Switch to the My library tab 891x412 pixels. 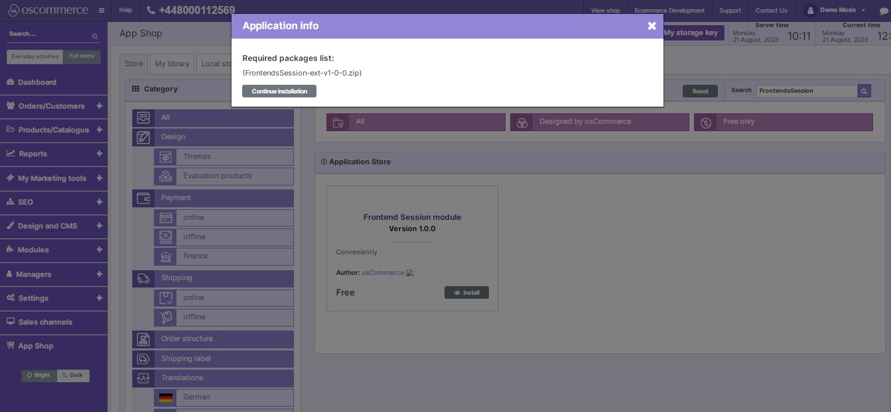[x=172, y=64]
